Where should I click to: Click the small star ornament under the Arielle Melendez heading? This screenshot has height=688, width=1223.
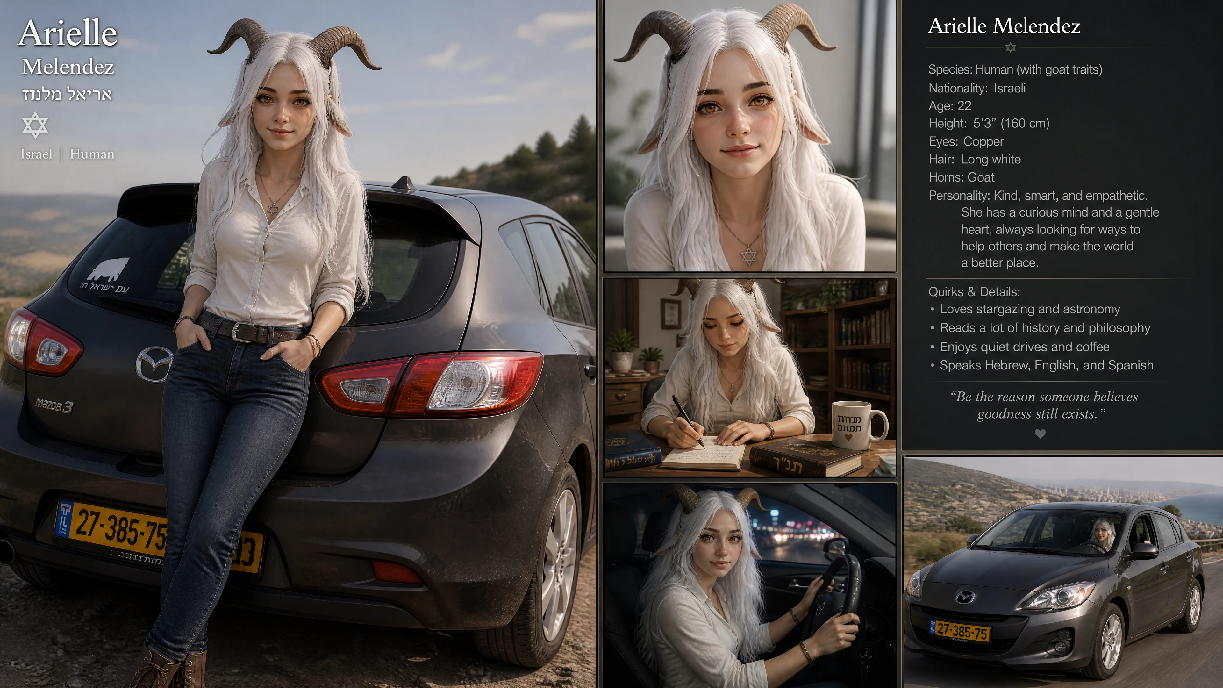[x=1011, y=47]
